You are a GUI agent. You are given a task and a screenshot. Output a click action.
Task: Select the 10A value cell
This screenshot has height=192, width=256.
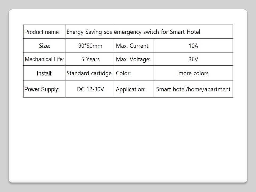click(x=193, y=46)
